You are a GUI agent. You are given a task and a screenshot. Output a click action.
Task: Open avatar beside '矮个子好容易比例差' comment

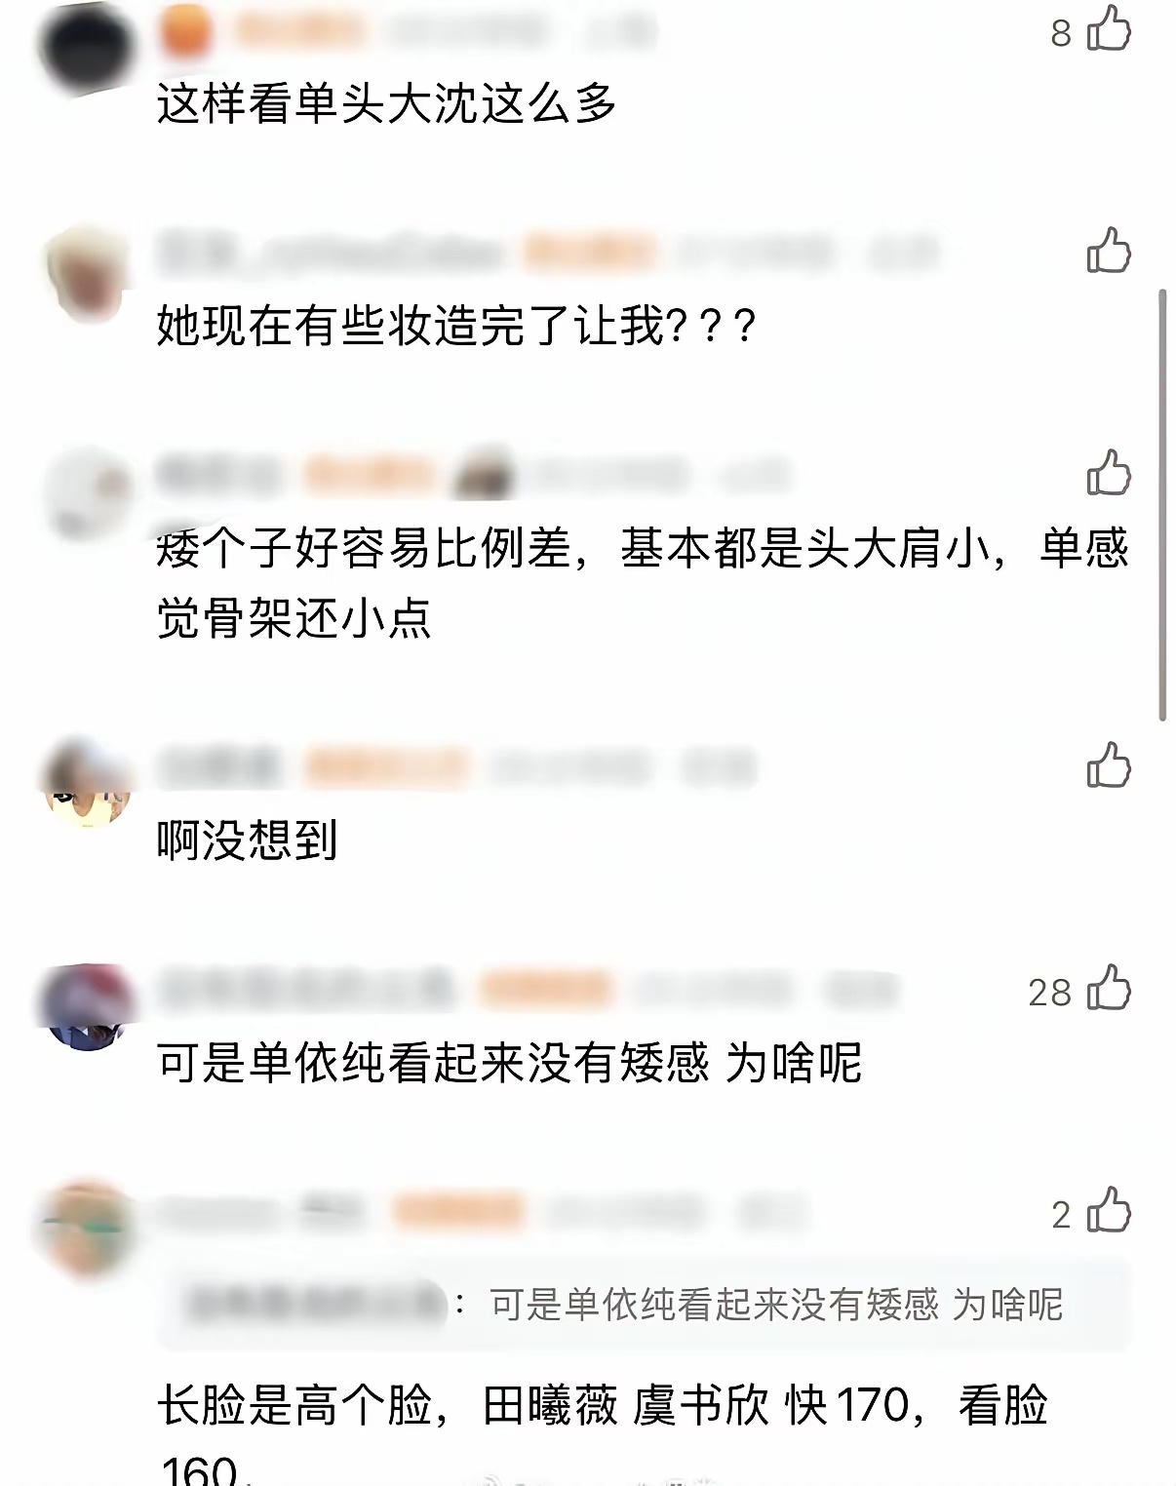[x=86, y=493]
